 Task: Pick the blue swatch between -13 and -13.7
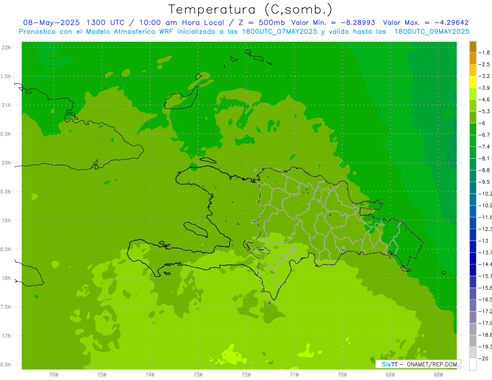(473, 246)
